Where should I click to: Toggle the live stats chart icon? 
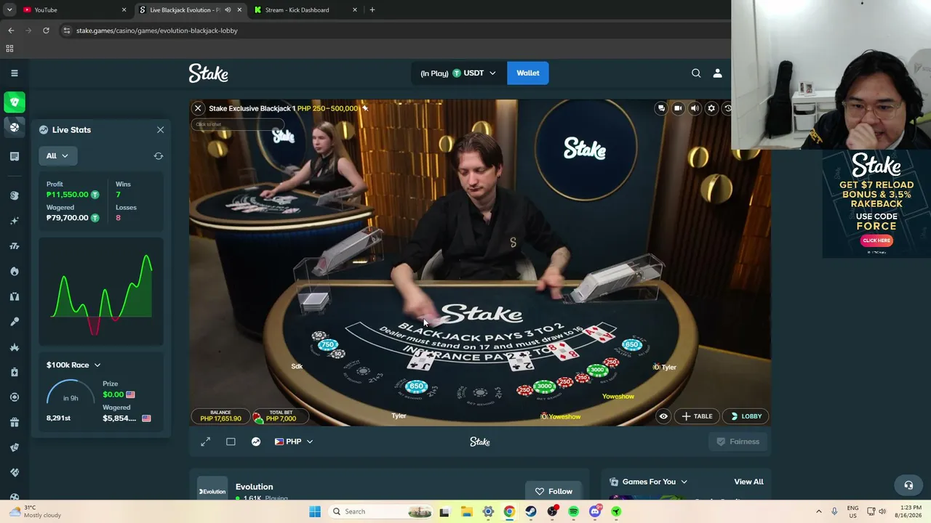coord(256,442)
